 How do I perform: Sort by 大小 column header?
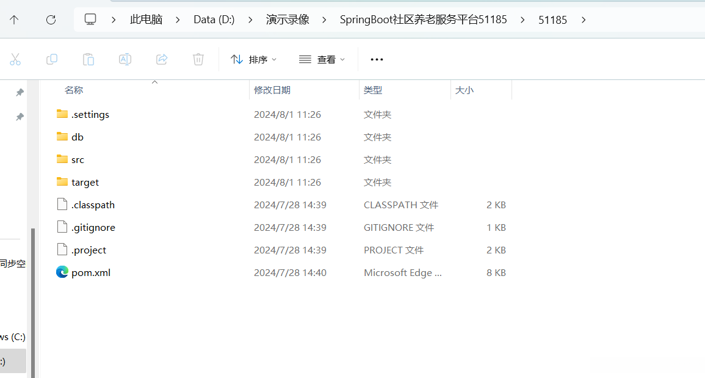coord(464,90)
